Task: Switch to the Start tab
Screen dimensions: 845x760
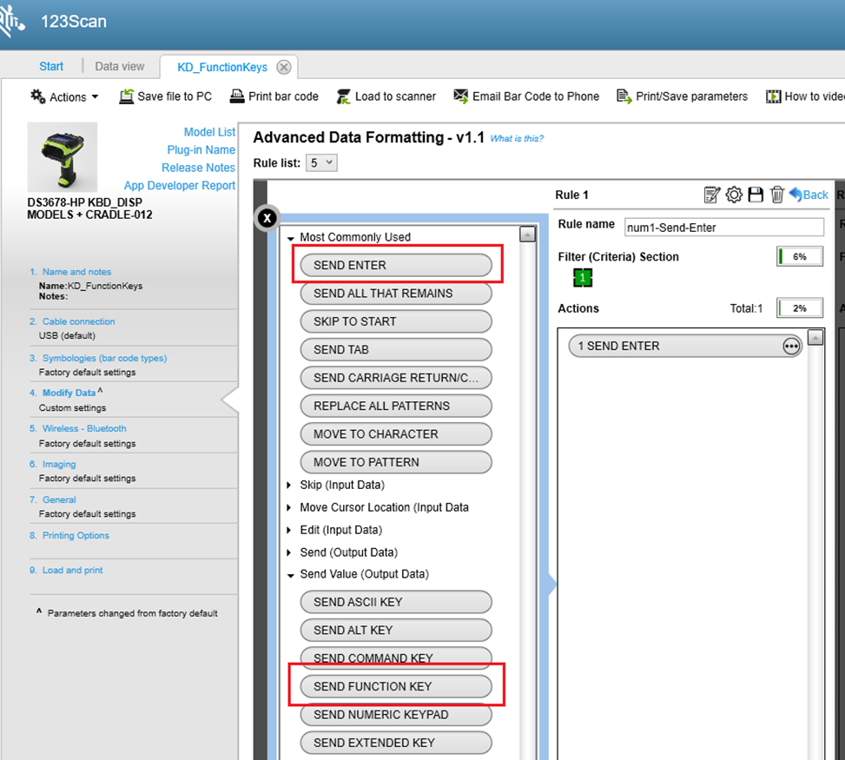Action: tap(51, 66)
